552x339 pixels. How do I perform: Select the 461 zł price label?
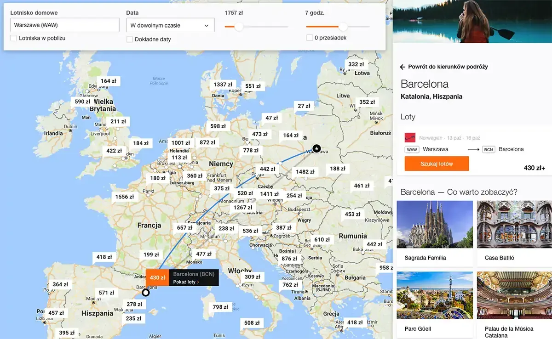362,186
